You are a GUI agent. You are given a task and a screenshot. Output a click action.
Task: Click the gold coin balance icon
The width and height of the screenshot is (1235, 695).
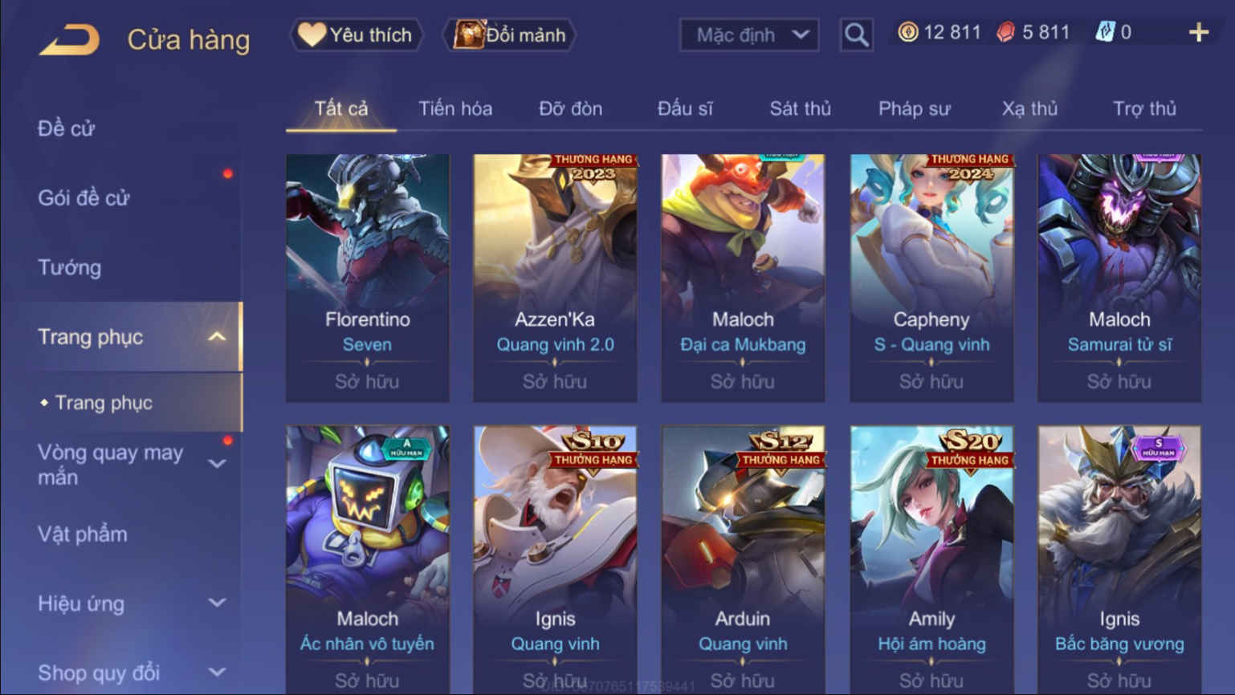(x=907, y=32)
